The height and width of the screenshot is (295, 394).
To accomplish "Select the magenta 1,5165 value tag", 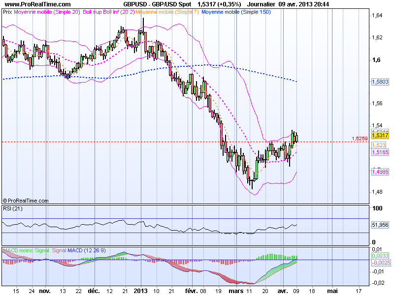I will click(380, 152).
